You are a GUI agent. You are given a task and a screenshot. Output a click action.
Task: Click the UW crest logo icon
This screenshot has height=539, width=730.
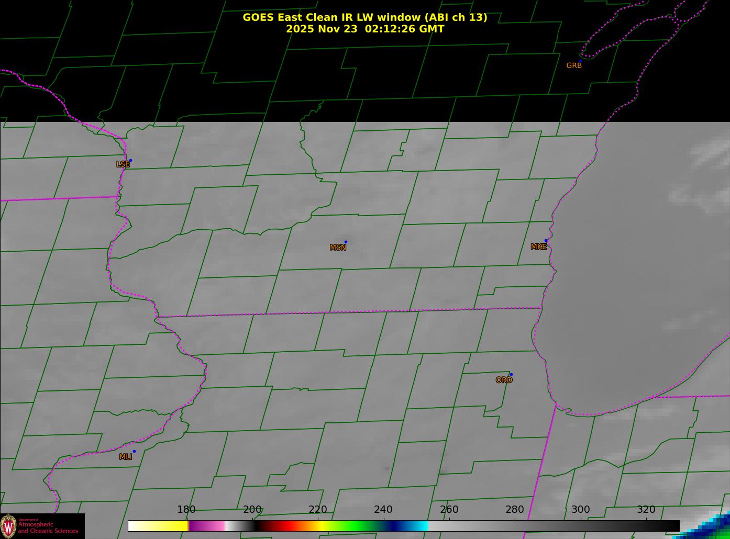(x=9, y=526)
